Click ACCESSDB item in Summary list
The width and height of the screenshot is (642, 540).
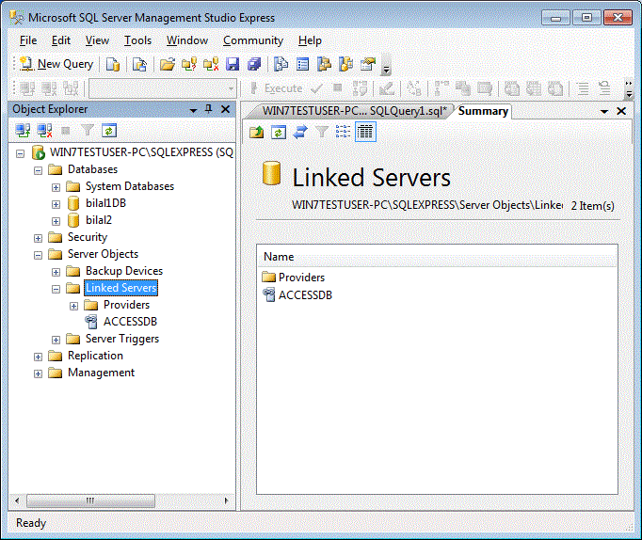pyautogui.click(x=305, y=295)
